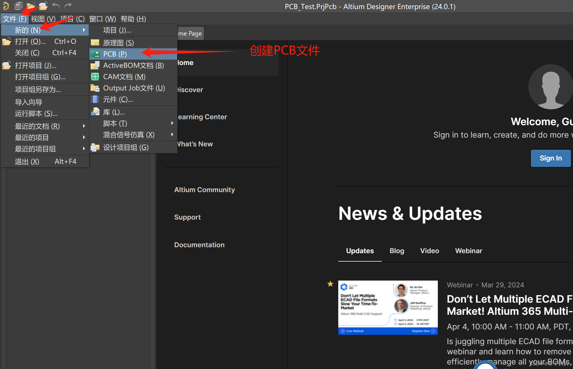Switch to the Blog tab
573x369 pixels.
click(x=397, y=251)
